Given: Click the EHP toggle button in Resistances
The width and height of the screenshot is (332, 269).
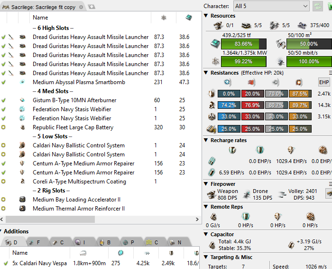Looking at the screenshot, I should 324,82.
